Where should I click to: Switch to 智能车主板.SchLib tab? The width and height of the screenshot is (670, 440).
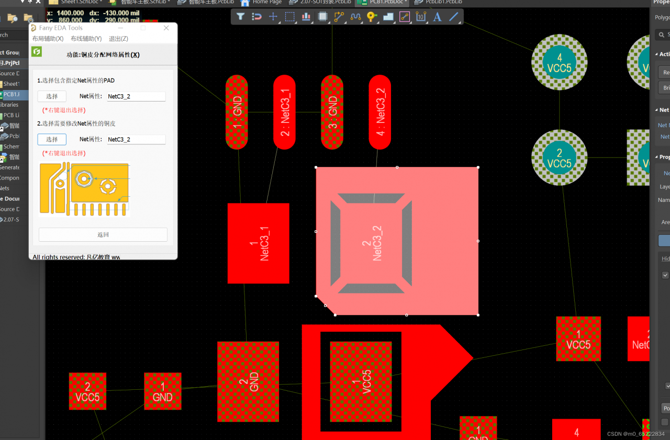(x=140, y=2)
